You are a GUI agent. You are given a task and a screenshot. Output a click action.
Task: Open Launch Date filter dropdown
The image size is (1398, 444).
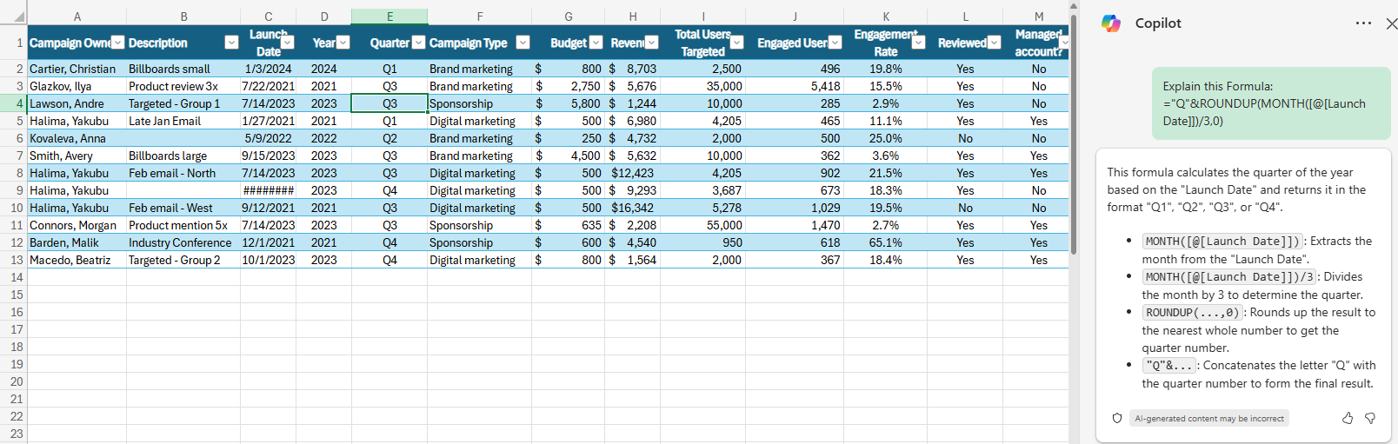pyautogui.click(x=288, y=43)
